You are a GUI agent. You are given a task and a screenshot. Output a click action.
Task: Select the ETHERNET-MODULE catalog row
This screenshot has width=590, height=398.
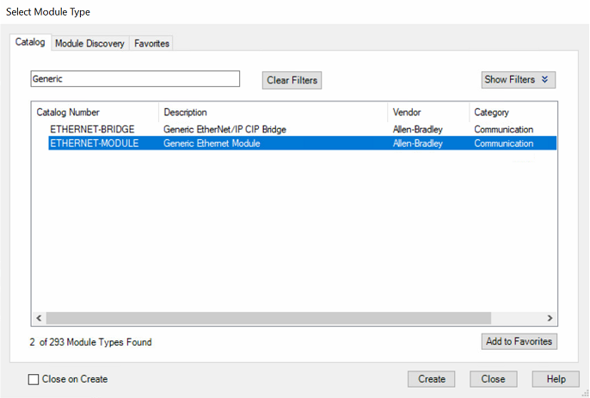click(93, 144)
